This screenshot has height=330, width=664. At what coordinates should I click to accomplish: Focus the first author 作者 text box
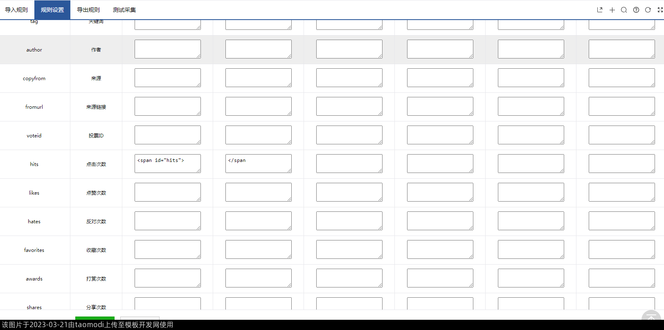(x=168, y=49)
